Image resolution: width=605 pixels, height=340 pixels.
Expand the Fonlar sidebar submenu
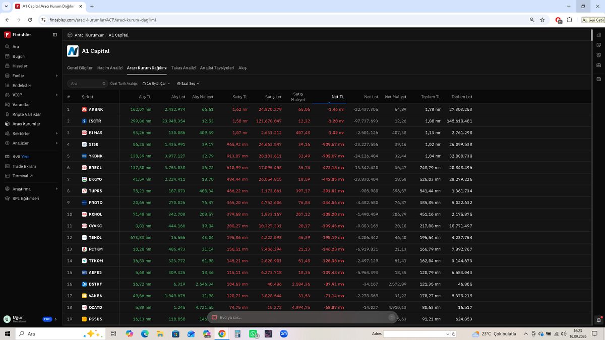click(x=56, y=76)
